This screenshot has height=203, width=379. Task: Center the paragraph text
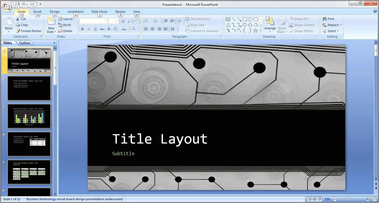(x=152, y=29)
